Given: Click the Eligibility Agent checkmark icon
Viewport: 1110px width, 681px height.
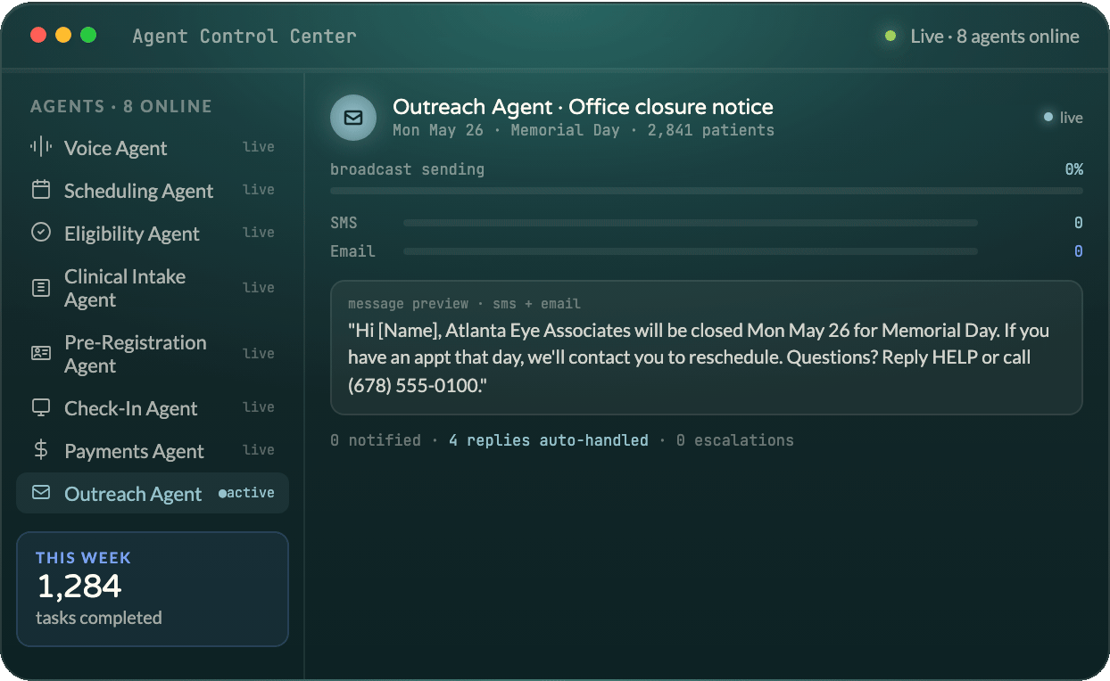Looking at the screenshot, I should click(41, 233).
